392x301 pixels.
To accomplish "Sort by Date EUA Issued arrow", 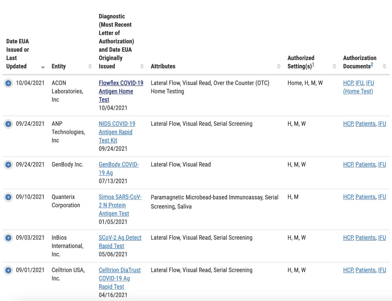I will point(43,67).
